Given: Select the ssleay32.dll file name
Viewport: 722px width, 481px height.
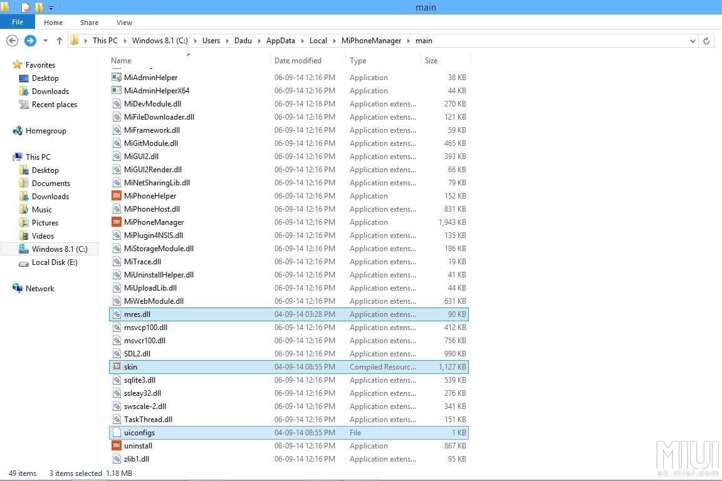Looking at the screenshot, I should (x=142, y=393).
